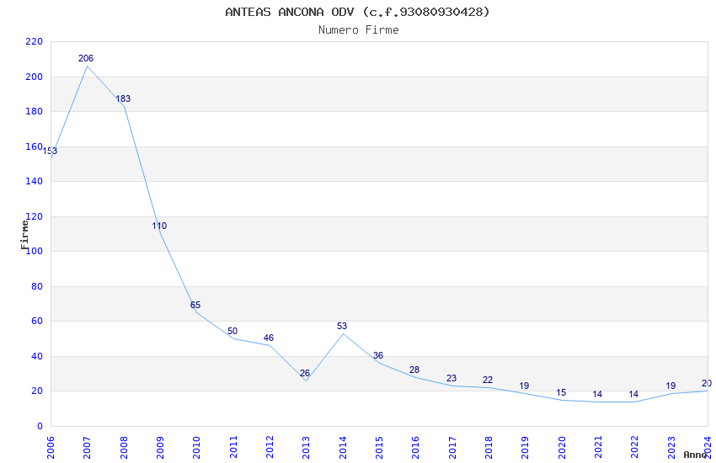Screen dimensions: 716x463
Task: Click the x-axis year label 2020
Action: [562, 448]
